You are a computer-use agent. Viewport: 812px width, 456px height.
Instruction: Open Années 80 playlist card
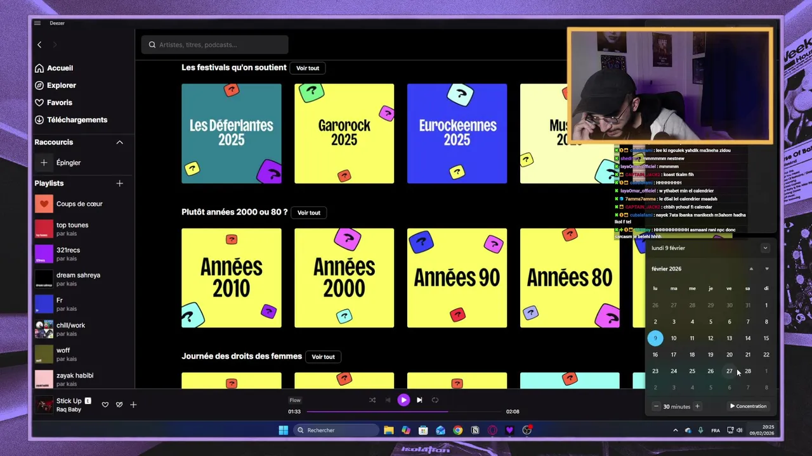[570, 278]
